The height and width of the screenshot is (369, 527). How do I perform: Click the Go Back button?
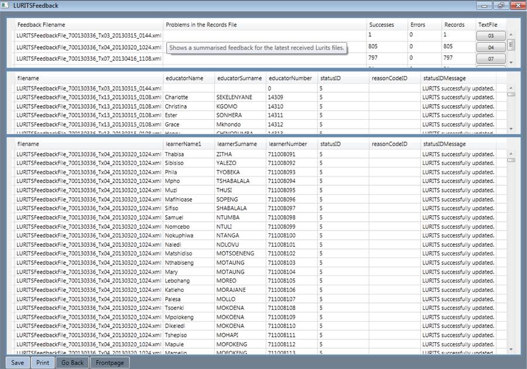(71, 363)
